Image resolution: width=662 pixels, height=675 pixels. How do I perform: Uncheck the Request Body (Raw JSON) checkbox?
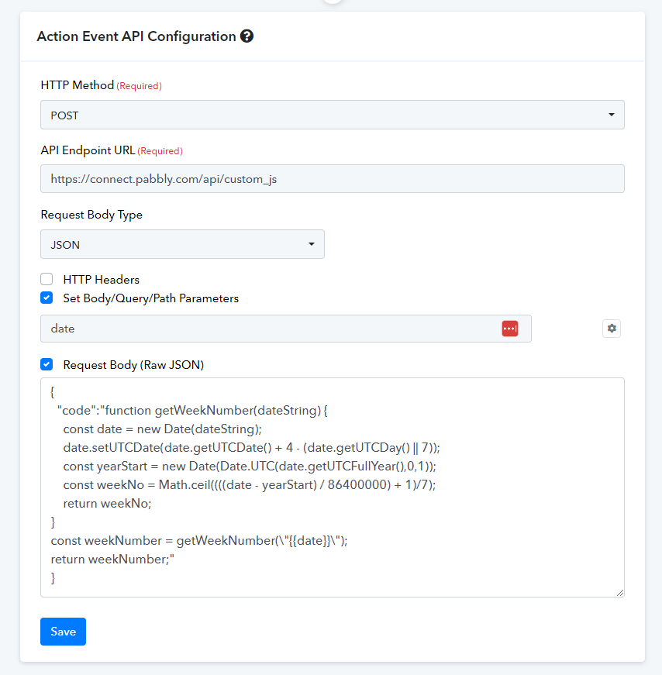(x=47, y=364)
